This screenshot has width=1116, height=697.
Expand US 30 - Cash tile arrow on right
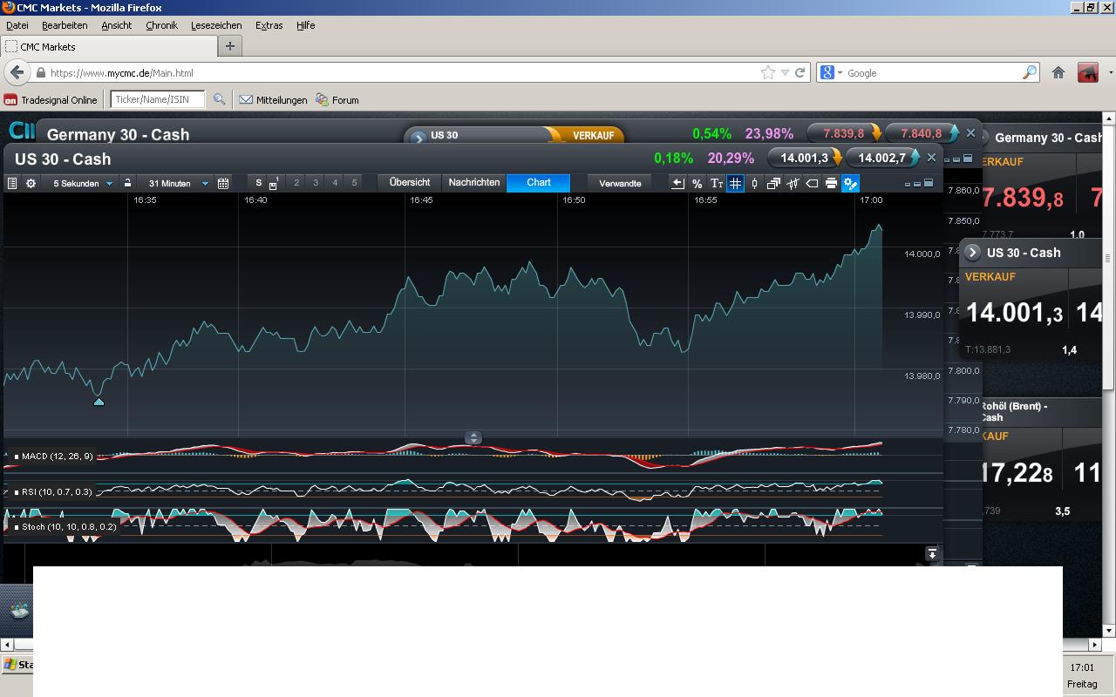(x=972, y=253)
